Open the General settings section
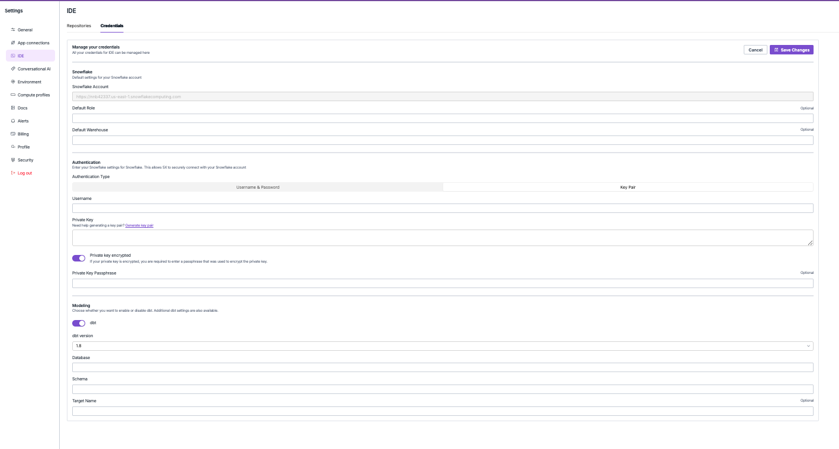Screen dimensions: 839x449 pos(25,30)
